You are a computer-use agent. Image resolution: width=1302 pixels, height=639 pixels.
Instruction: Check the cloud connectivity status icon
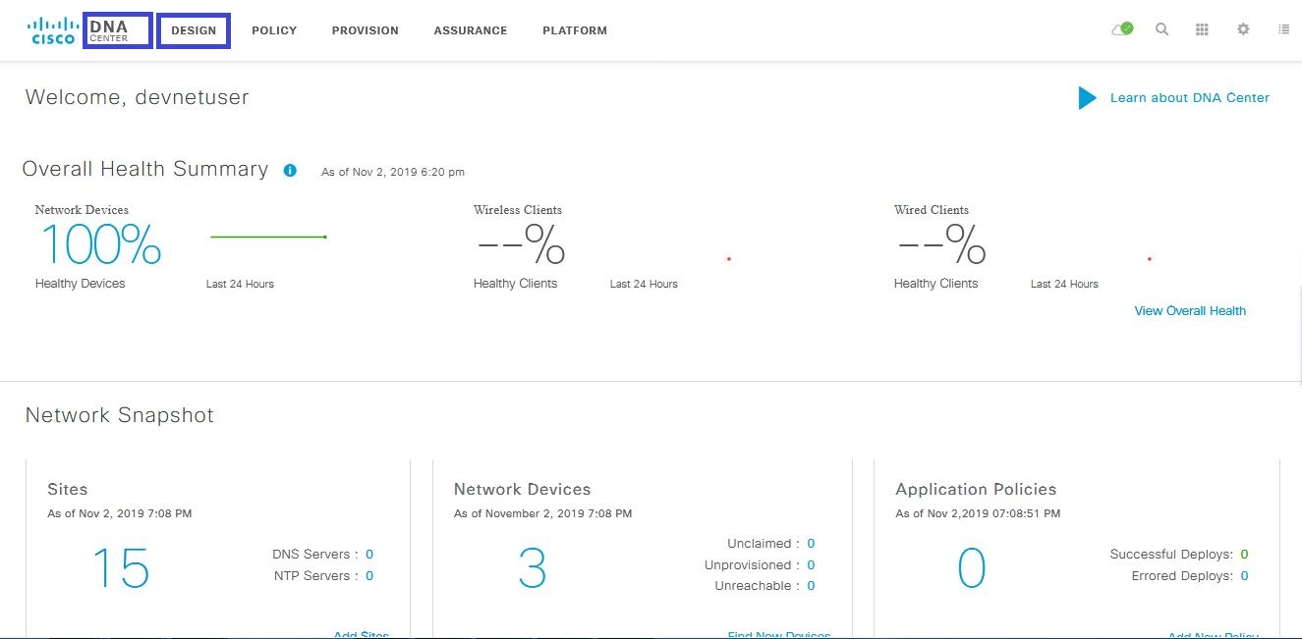tap(1120, 29)
